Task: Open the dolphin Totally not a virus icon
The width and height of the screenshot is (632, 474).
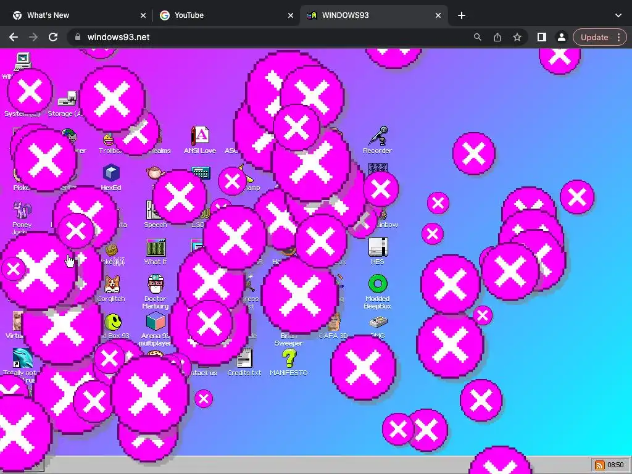Action: coord(23,359)
